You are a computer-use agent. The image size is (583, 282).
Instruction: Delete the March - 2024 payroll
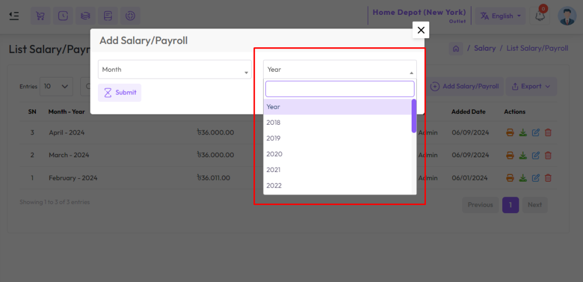(548, 155)
